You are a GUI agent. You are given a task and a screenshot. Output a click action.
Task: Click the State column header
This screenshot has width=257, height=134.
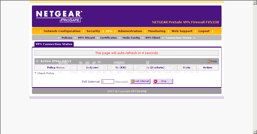tap(187, 67)
